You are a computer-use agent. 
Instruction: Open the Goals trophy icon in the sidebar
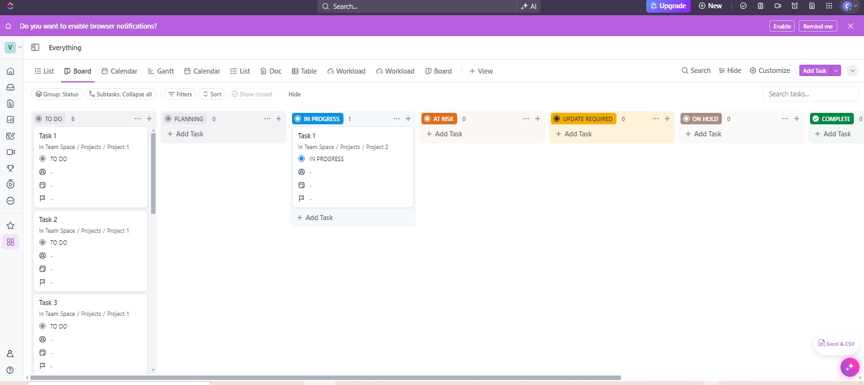[10, 168]
